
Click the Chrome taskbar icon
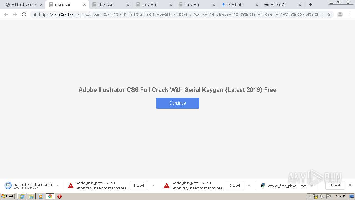(50, 196)
